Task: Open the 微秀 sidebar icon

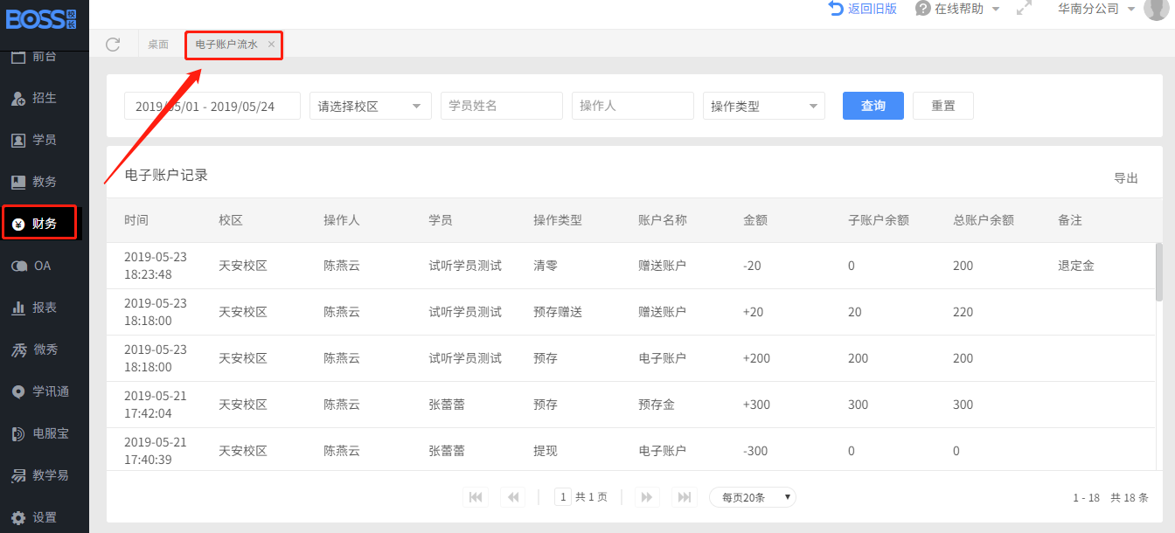Action: [x=18, y=350]
